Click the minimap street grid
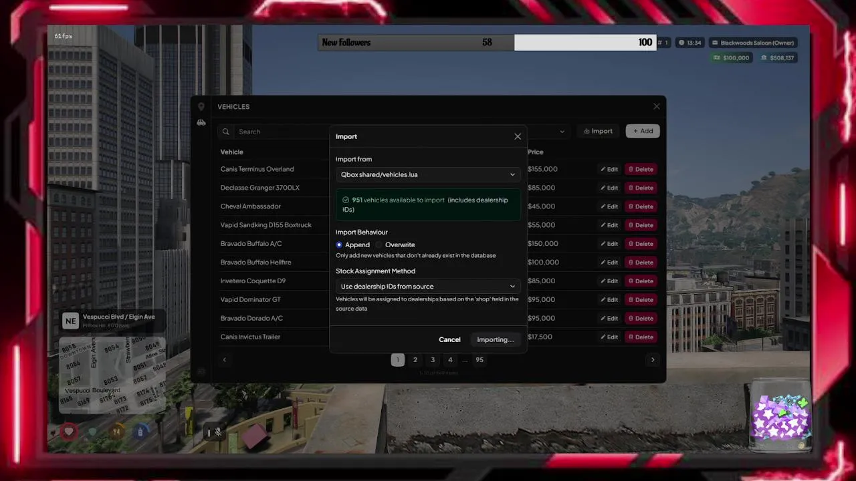856x481 pixels. tap(111, 374)
